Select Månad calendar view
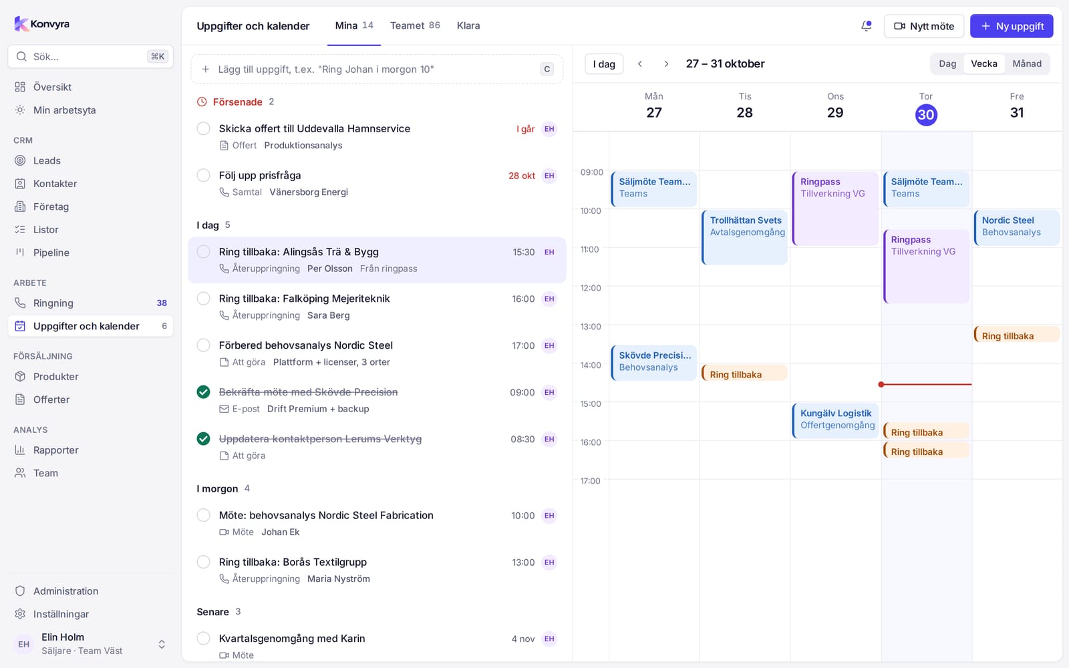Screen dimensions: 1069x668 1027,63
